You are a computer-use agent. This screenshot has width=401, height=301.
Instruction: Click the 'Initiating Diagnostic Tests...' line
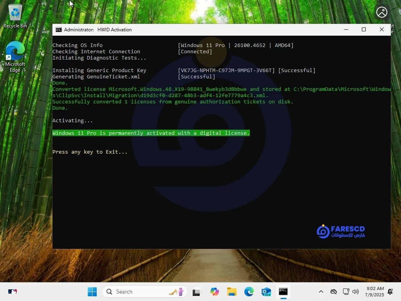tap(99, 58)
